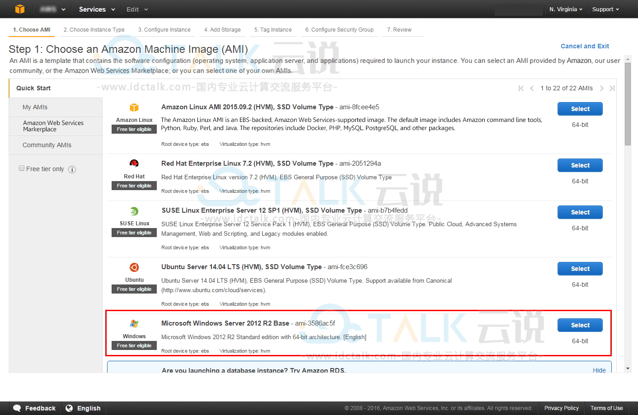638x415 pixels.
Task: Click the Microsoft Windows Server 2012 R2 Base title
Action: point(225,323)
